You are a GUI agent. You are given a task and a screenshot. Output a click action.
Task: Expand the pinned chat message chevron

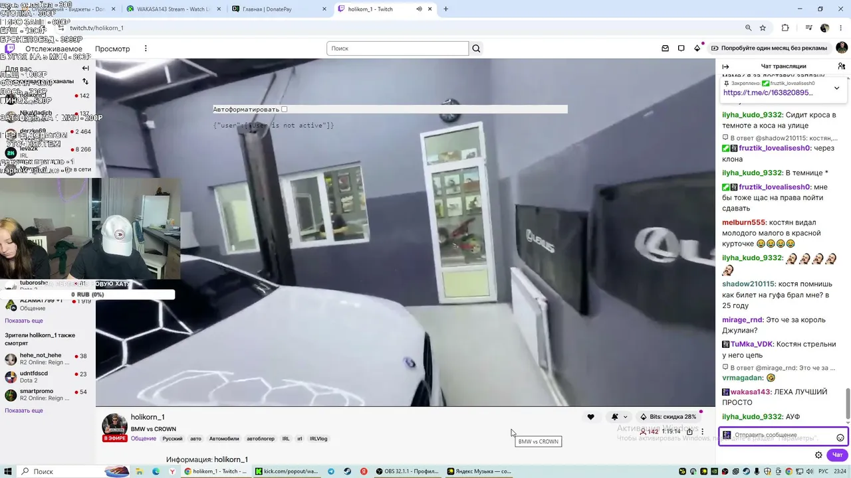click(836, 88)
